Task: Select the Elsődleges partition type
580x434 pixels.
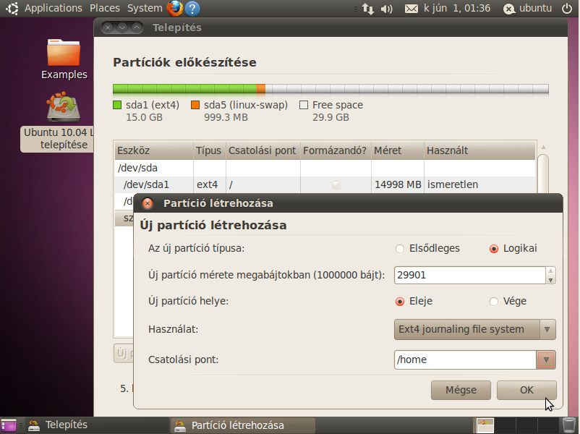Action: click(x=400, y=249)
